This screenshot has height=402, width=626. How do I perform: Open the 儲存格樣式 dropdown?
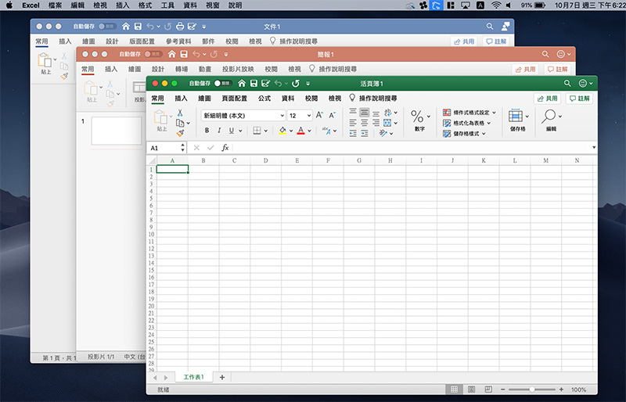[x=464, y=133]
